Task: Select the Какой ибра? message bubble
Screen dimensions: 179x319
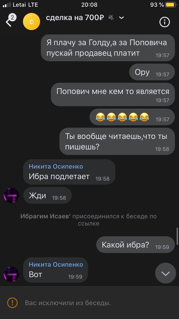Action: point(135,245)
